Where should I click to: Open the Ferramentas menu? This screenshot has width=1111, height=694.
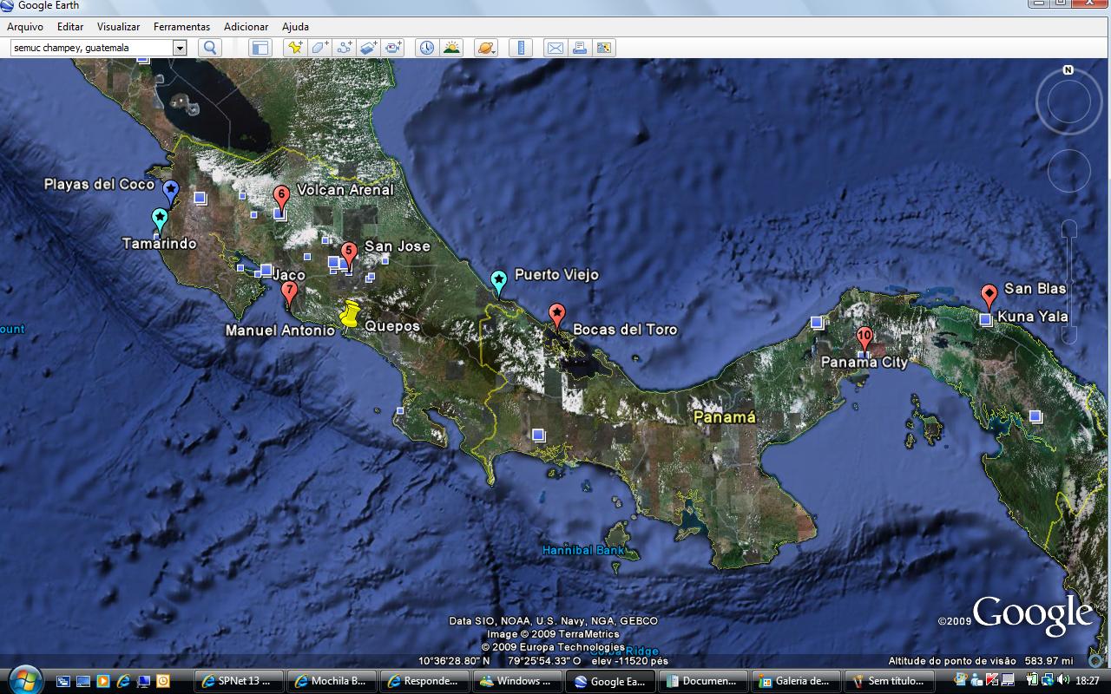point(181,27)
